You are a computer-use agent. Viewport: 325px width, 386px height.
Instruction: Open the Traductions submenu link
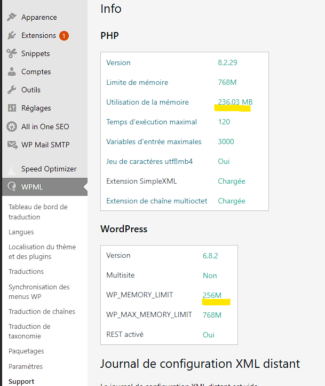coord(26,272)
